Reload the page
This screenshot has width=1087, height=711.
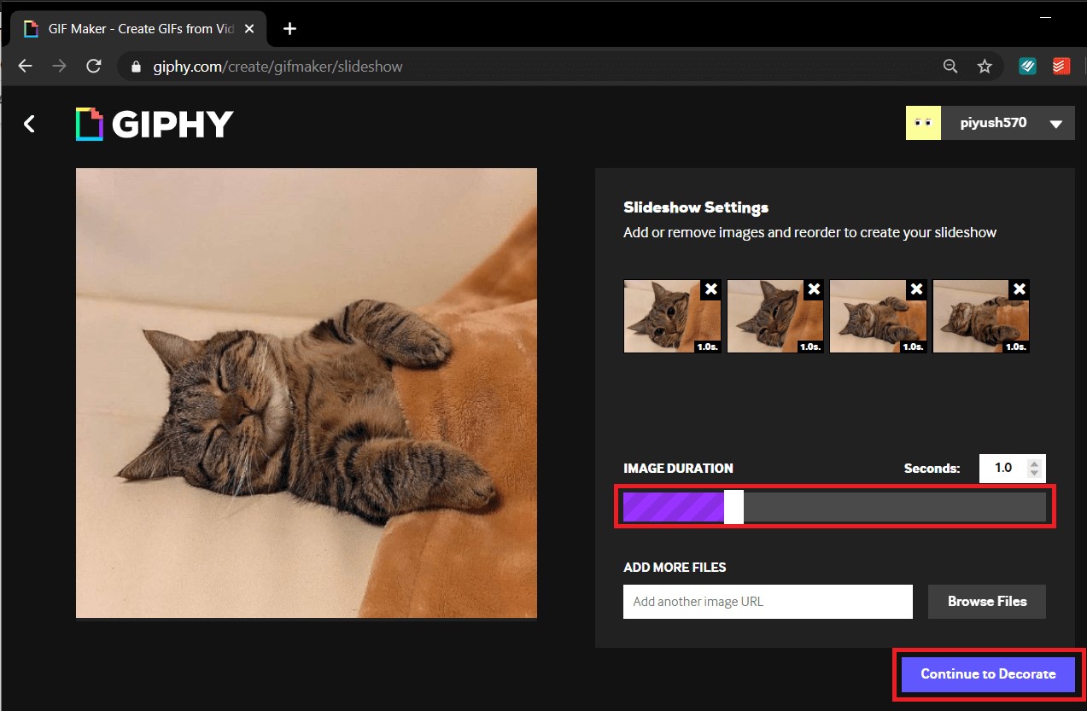point(94,67)
